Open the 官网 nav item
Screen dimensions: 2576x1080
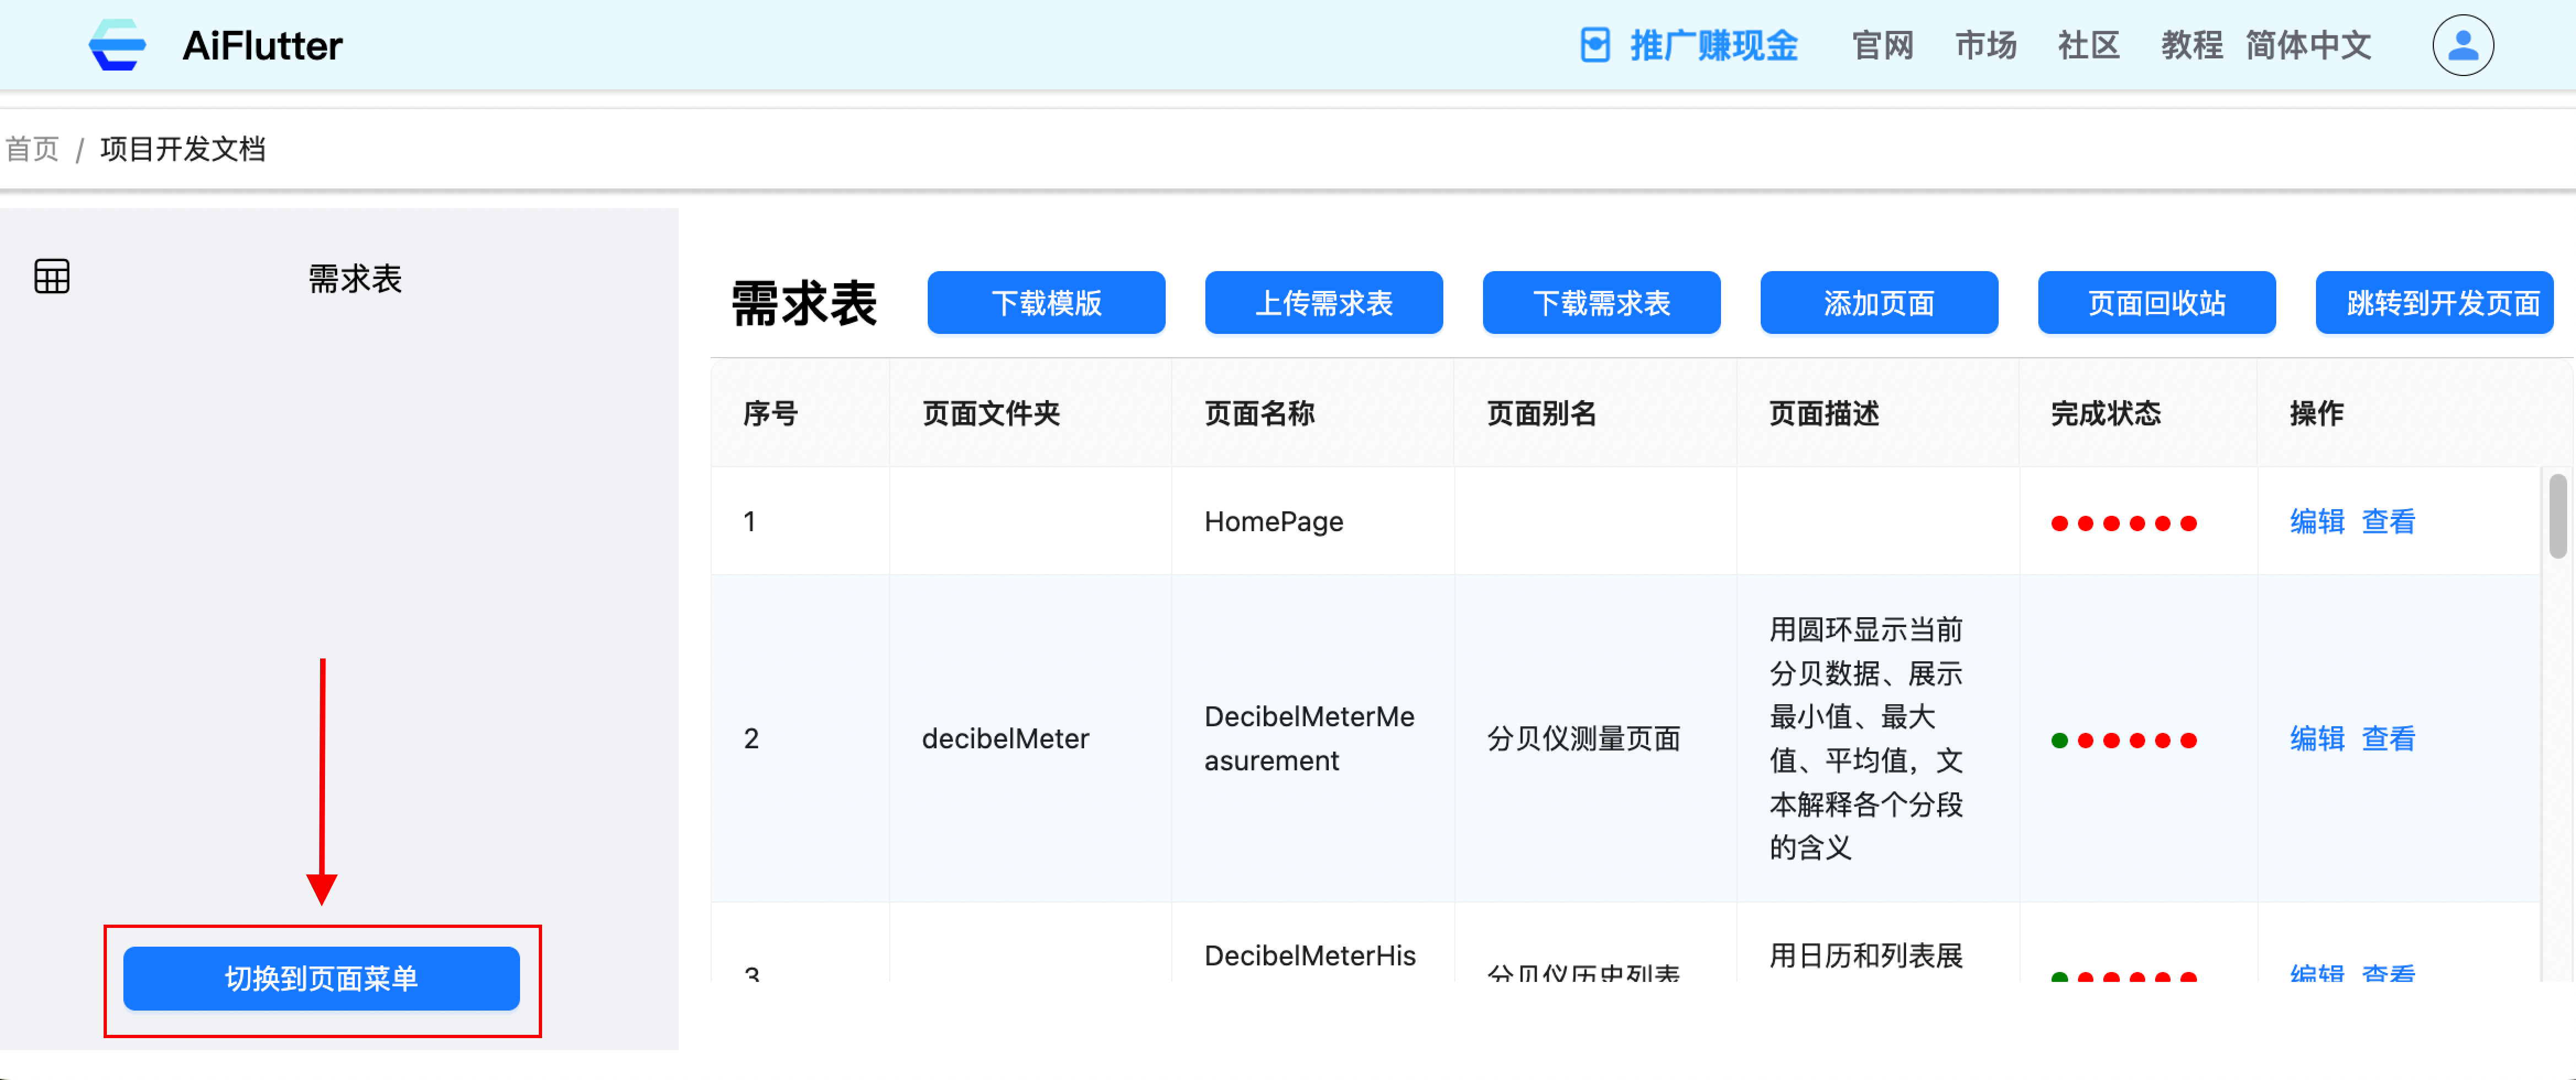[x=1882, y=45]
